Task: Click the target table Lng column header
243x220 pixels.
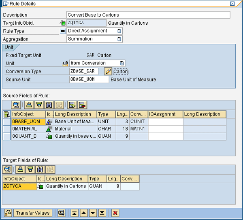Action: pyautogui.click(x=113, y=179)
